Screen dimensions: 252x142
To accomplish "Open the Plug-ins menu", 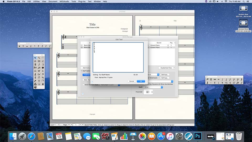I will click(x=82, y=2).
